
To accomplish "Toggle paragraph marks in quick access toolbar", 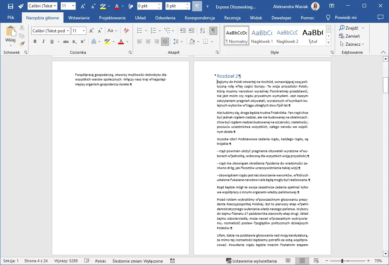I will click(197, 6).
